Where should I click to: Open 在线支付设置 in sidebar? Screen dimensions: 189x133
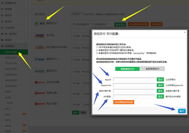14,52
